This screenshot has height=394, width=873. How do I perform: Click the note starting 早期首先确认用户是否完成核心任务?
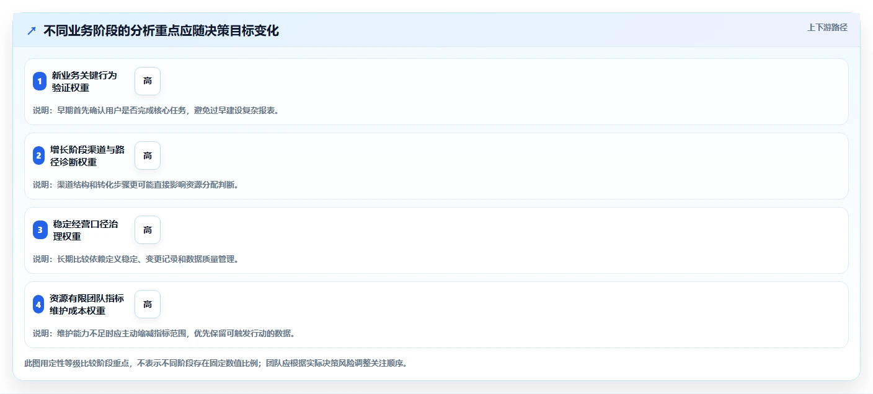click(x=156, y=110)
